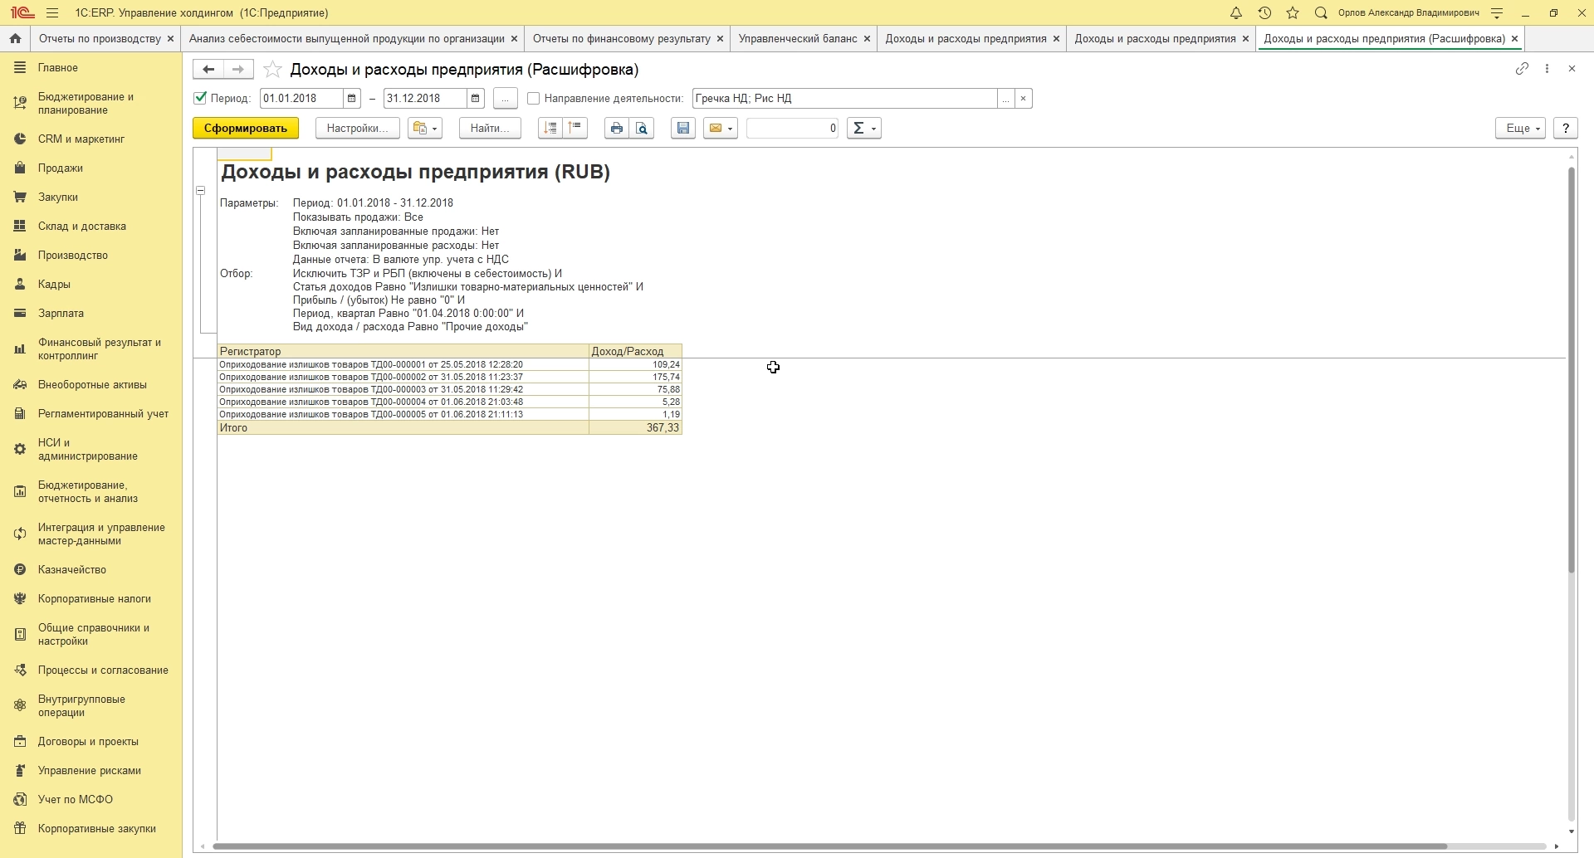This screenshot has width=1594, height=858.
Task: Open the Корпоративные закупки gift icon
Action: click(20, 829)
